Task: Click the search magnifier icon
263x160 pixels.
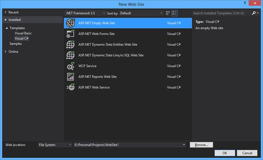Action: pos(254,13)
